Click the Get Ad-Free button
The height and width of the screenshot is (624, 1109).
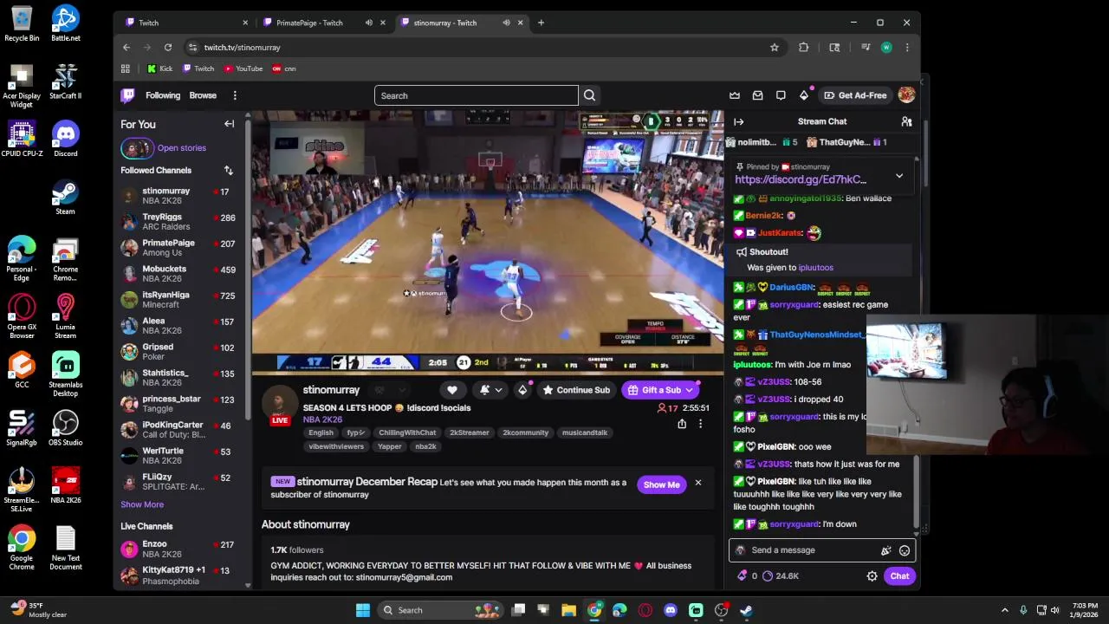pyautogui.click(x=856, y=95)
